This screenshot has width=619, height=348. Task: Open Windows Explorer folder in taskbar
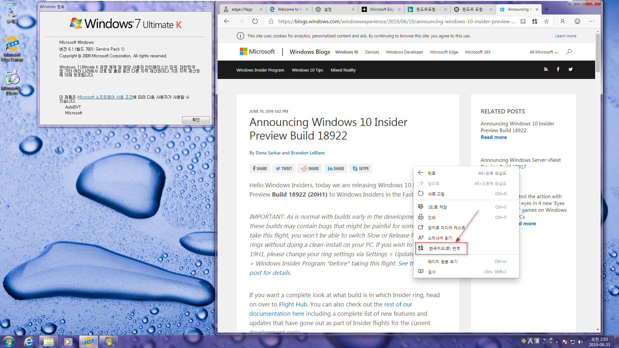[49, 342]
